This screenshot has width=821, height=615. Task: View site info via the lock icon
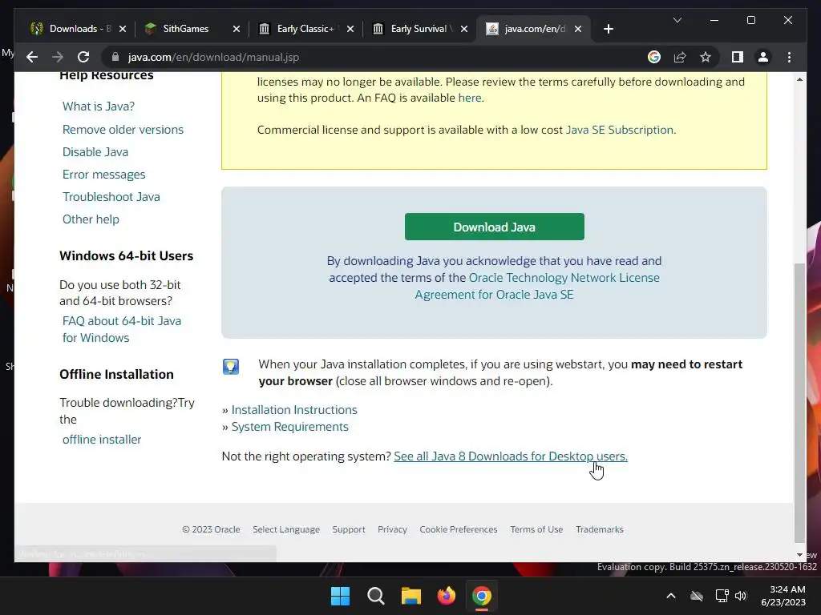click(115, 57)
